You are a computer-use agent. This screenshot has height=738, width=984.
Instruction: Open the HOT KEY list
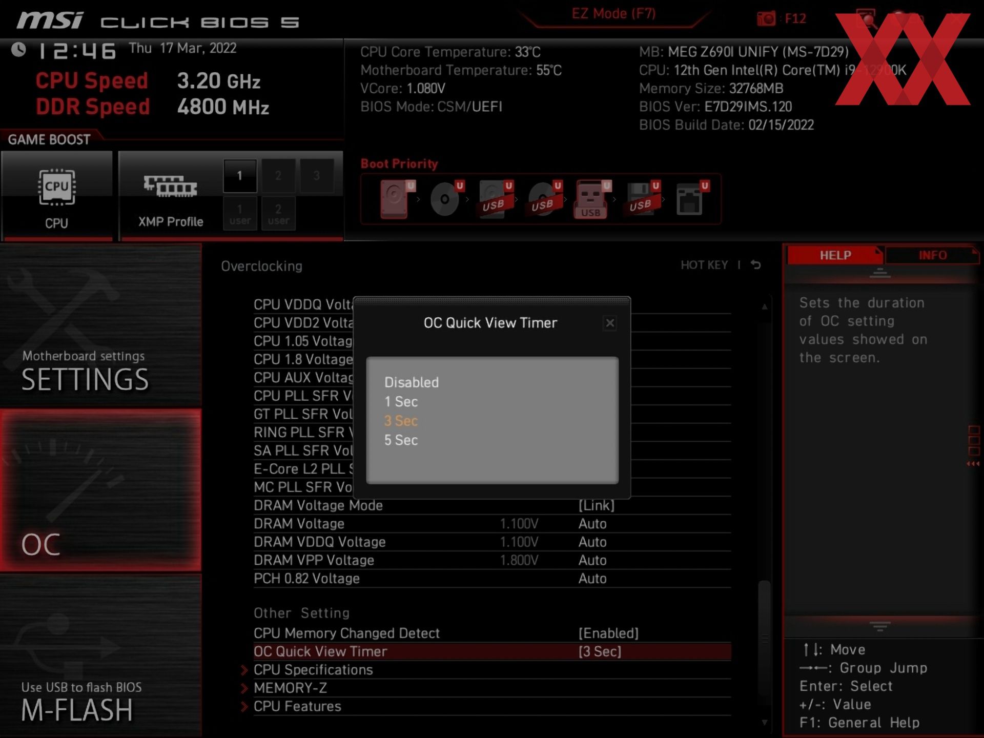(704, 265)
